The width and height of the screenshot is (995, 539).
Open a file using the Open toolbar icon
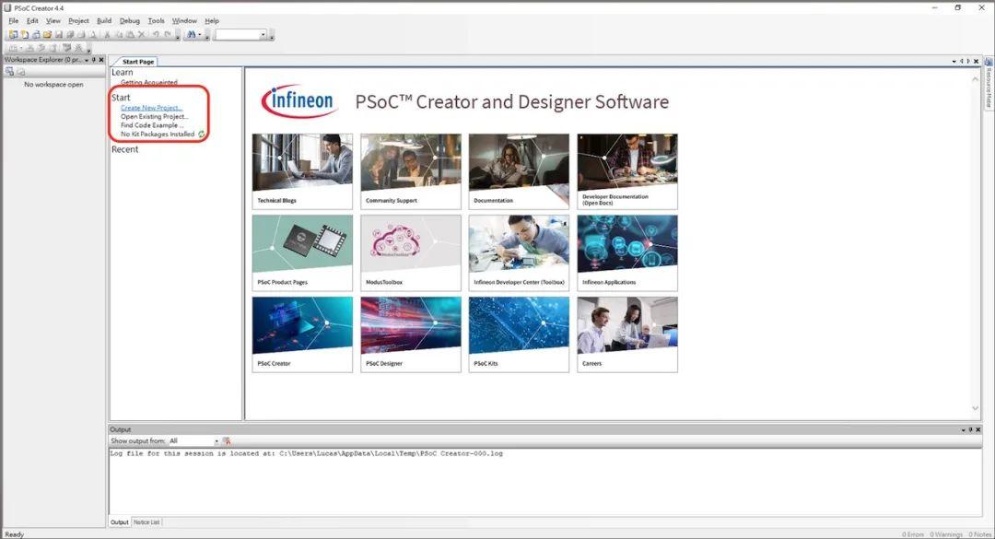tap(44, 34)
